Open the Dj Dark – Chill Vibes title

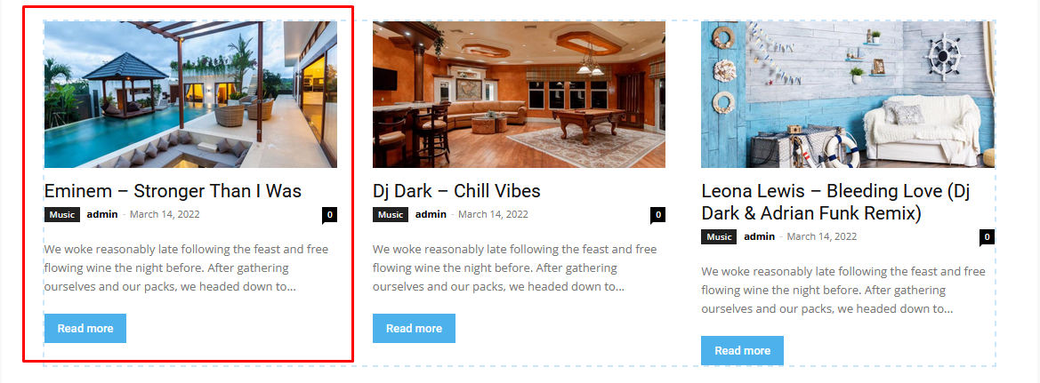(x=456, y=192)
